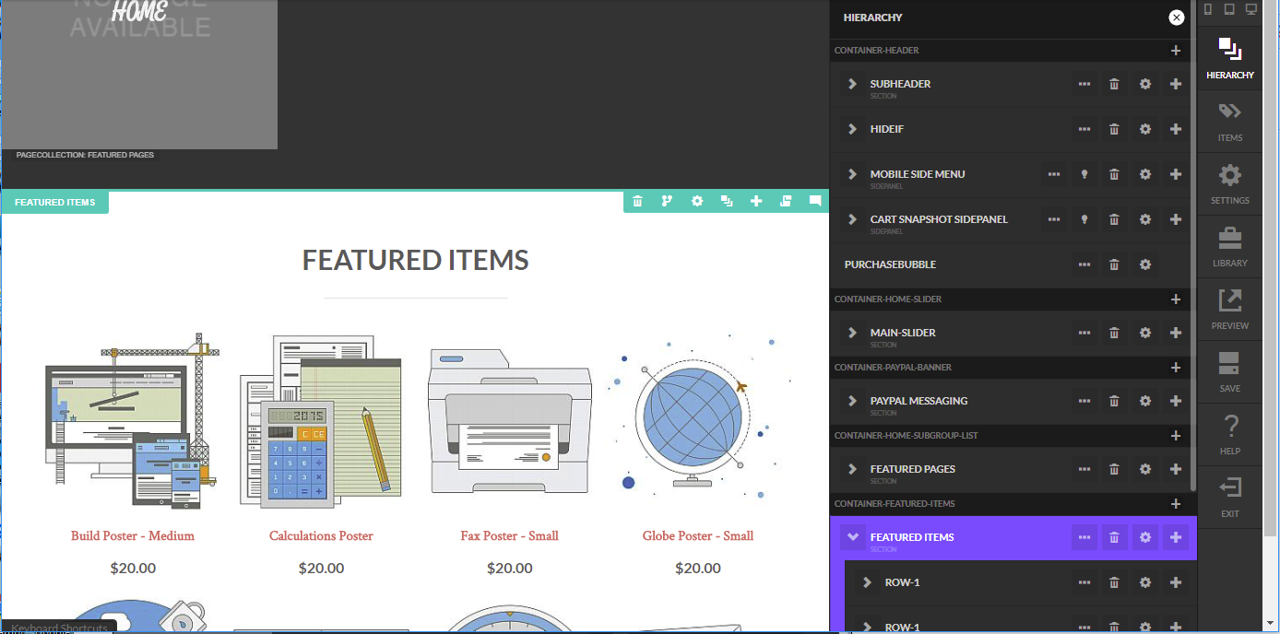
Task: Open the Help item in the sidebar
Action: pyautogui.click(x=1229, y=435)
